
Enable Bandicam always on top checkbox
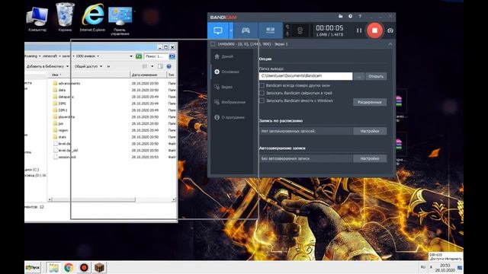click(x=262, y=85)
